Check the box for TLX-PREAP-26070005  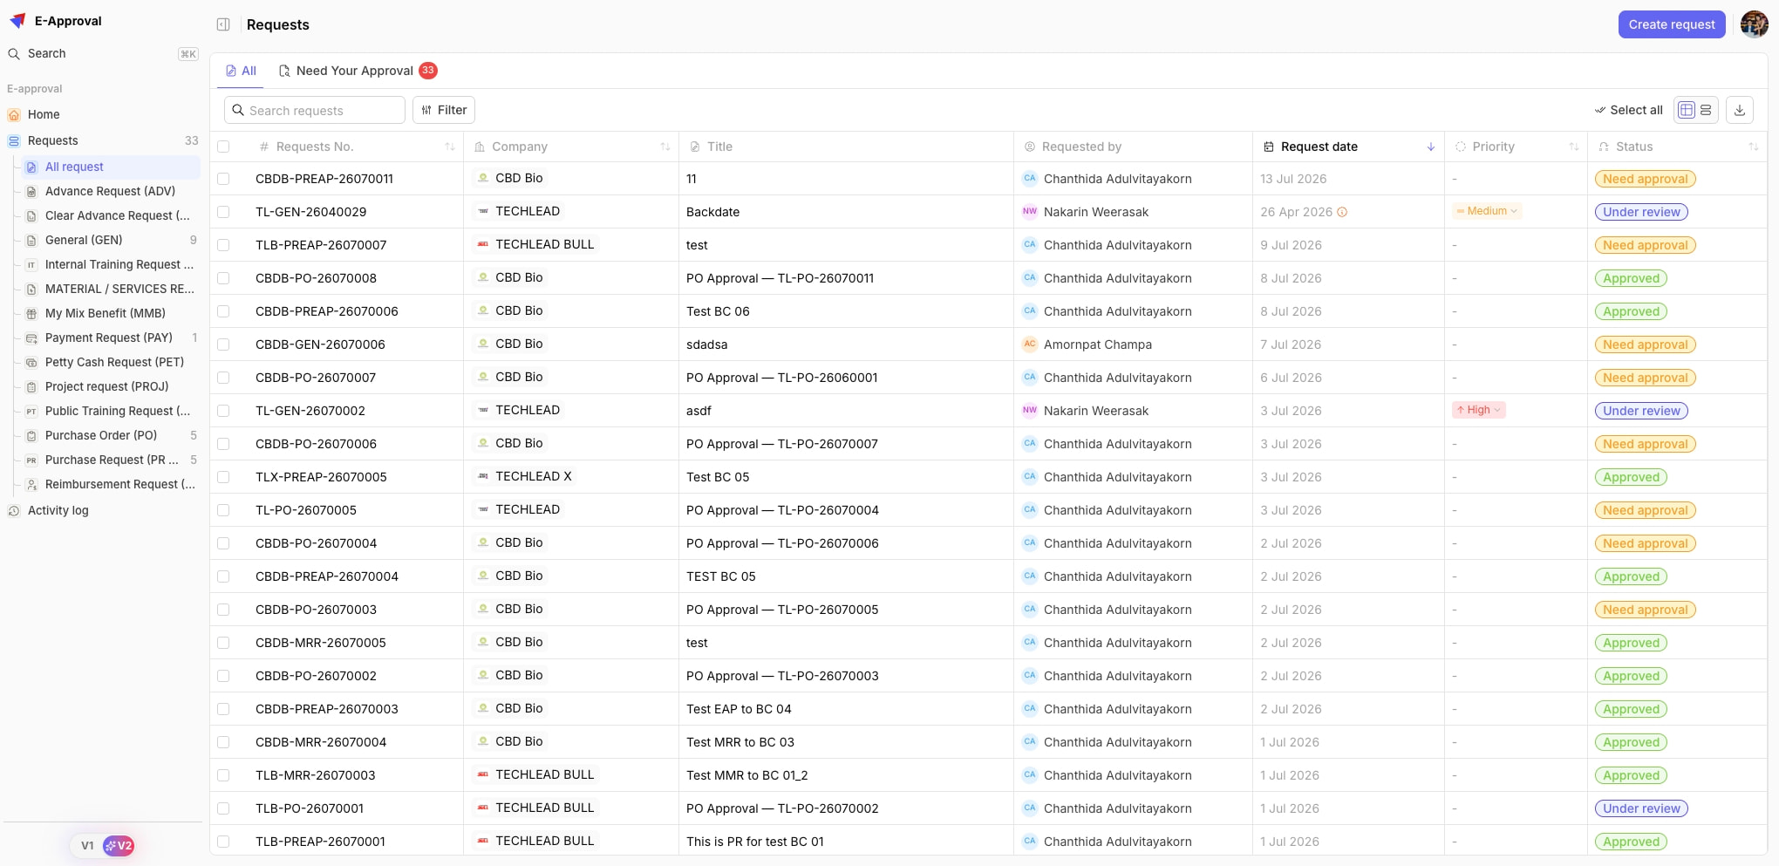pos(223,477)
